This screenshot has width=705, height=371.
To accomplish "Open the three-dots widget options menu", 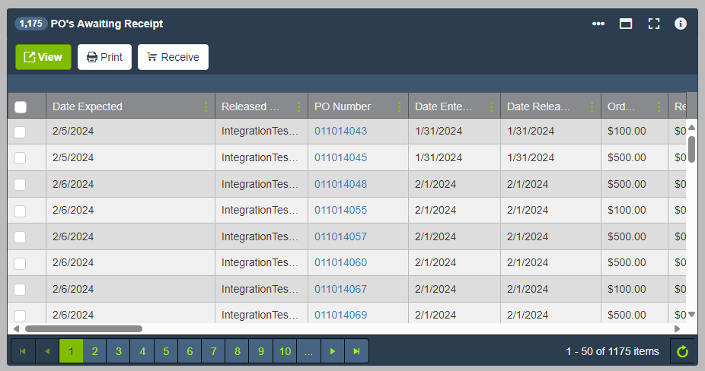I will (598, 24).
